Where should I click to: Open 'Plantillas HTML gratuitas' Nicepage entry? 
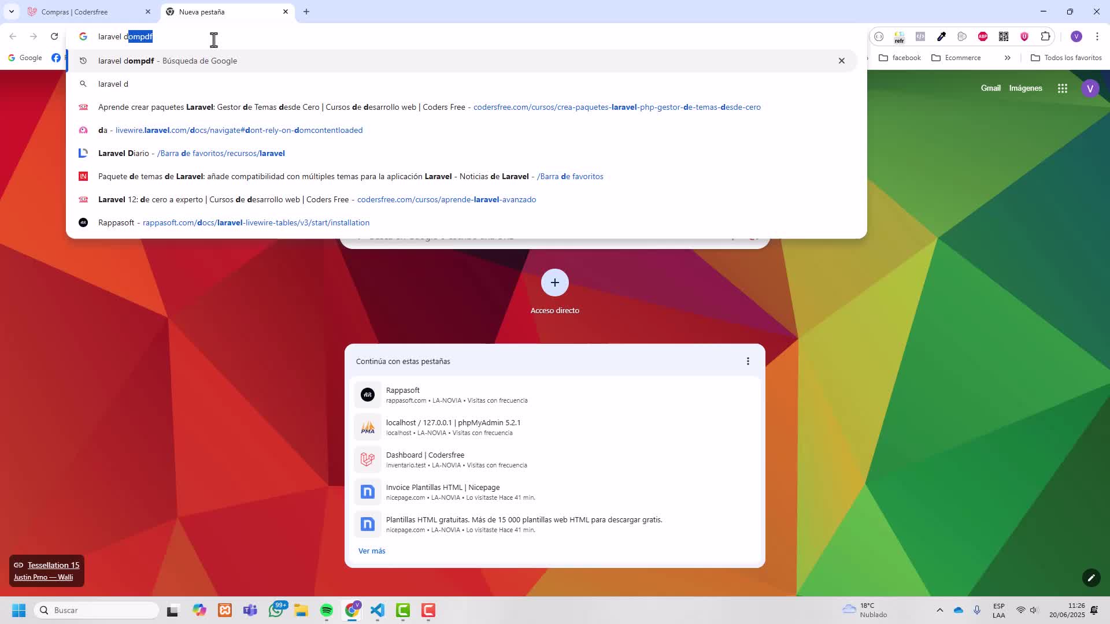pos(555,524)
